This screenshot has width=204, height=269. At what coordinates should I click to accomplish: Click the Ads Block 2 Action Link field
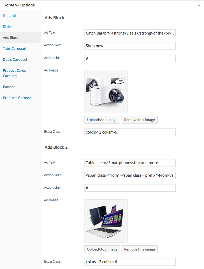pos(130,188)
